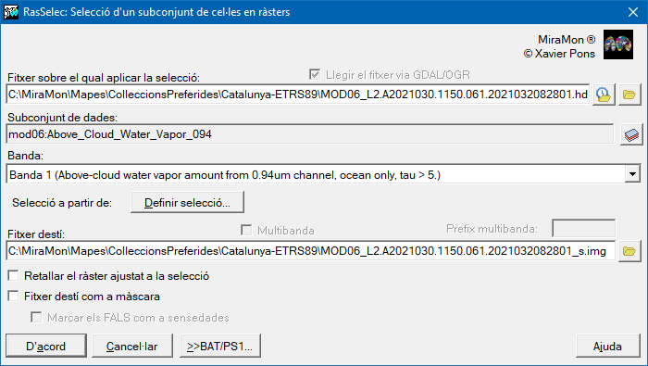Viewport: 648px width, 366px height.
Task: Browse for source file folder icon
Action: 629,95
